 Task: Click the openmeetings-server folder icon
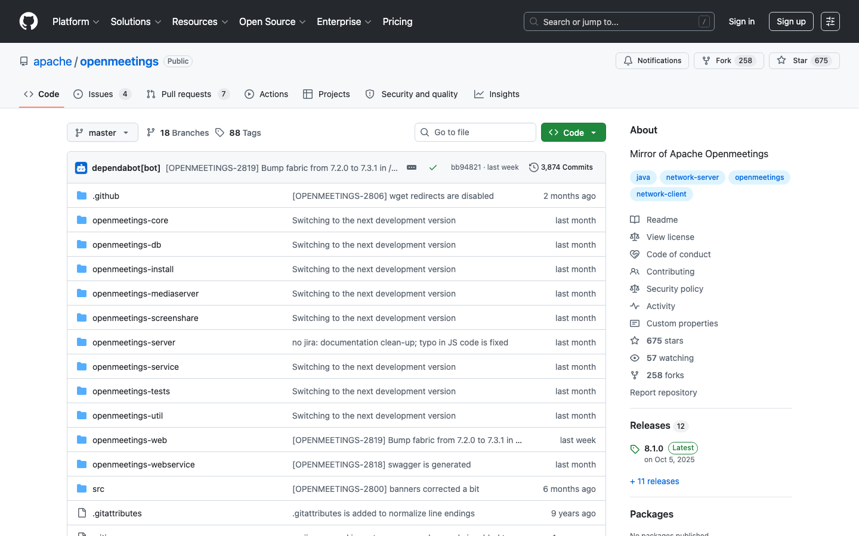pyautogui.click(x=82, y=342)
